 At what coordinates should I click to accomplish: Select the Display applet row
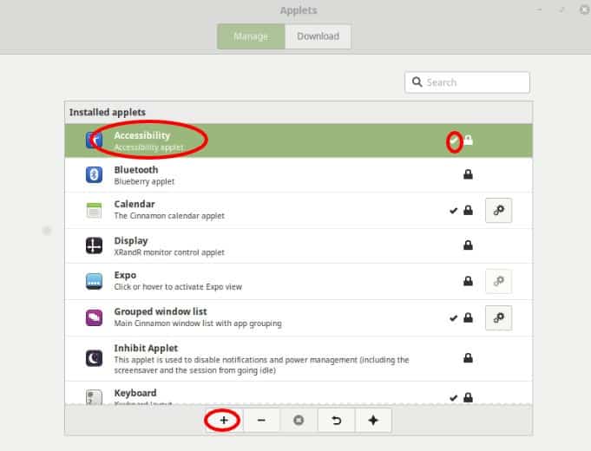(x=299, y=245)
